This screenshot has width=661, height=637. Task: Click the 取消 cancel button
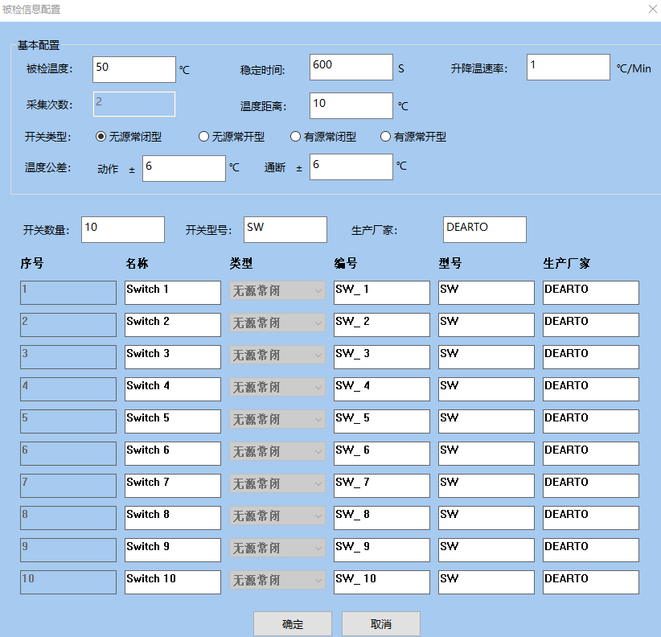pos(381,624)
